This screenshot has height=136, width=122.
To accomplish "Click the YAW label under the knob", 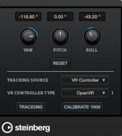I will (x=28, y=50).
